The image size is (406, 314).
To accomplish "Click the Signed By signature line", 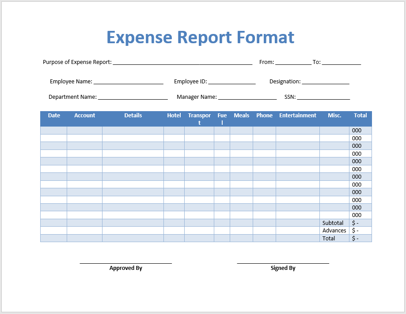I will point(283,262).
